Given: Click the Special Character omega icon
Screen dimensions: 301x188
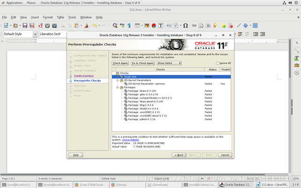Looking at the screenshot, I should [186, 25].
